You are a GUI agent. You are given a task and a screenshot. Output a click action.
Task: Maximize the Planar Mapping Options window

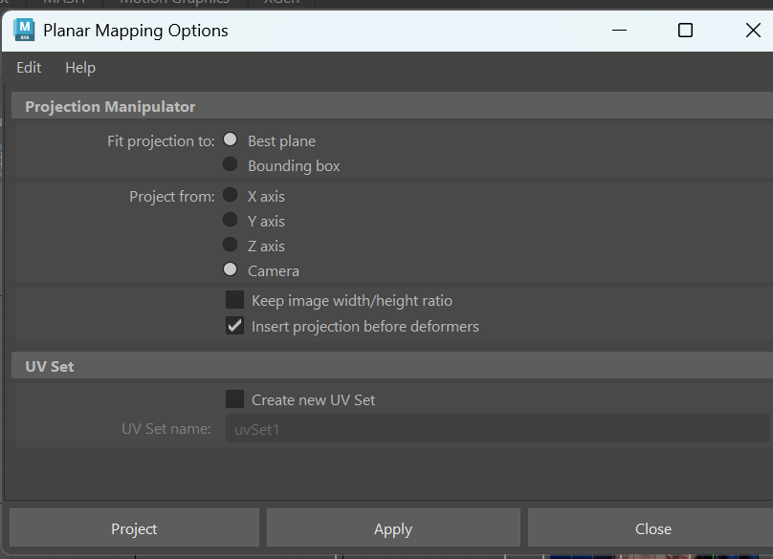685,31
